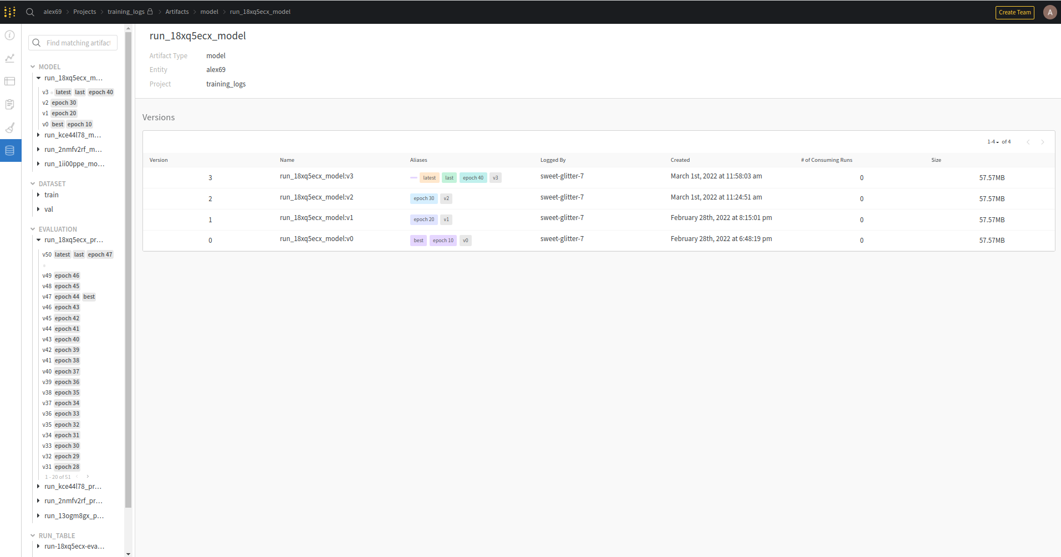Open run_18xq5ecx_model:v0 table row
Image resolution: width=1061 pixels, height=557 pixels.
(599, 241)
